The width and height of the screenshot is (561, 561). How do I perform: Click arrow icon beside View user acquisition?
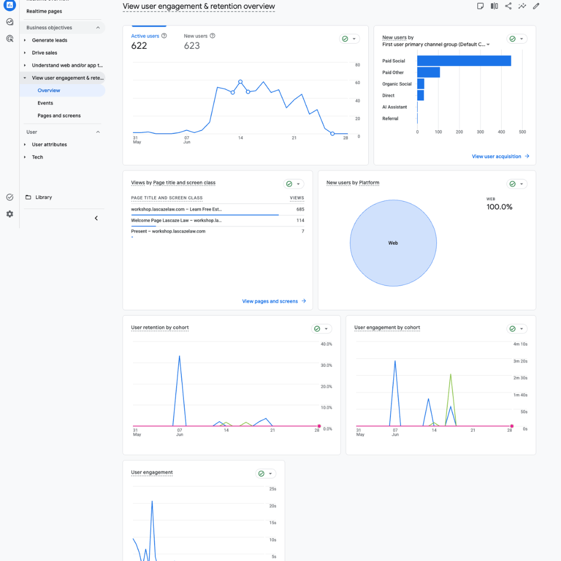527,156
